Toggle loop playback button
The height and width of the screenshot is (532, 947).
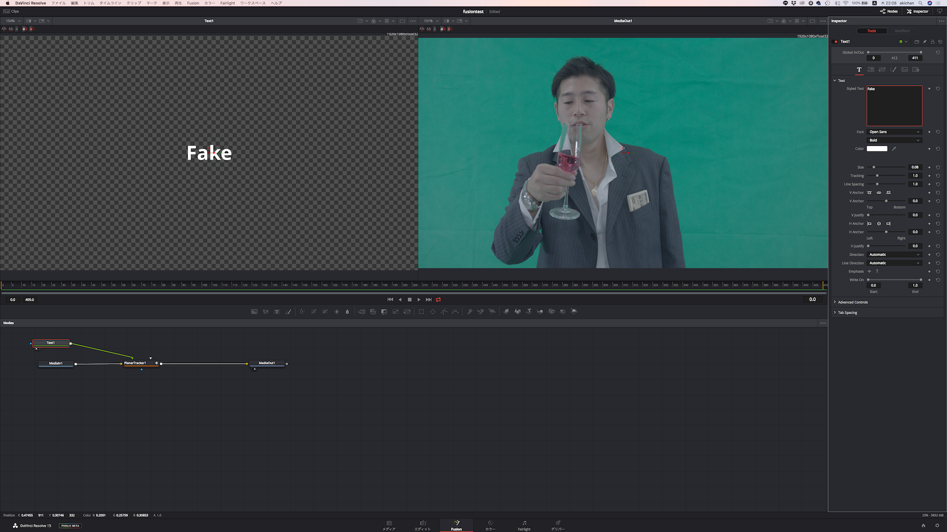tap(438, 299)
